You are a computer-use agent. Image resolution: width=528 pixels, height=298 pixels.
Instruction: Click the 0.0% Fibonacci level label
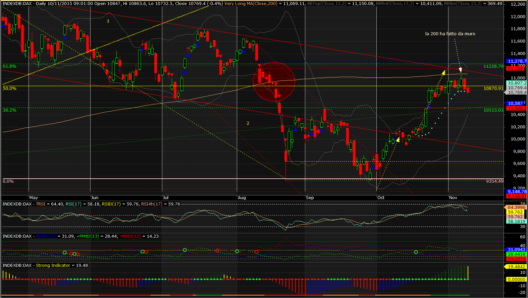pyautogui.click(x=8, y=181)
